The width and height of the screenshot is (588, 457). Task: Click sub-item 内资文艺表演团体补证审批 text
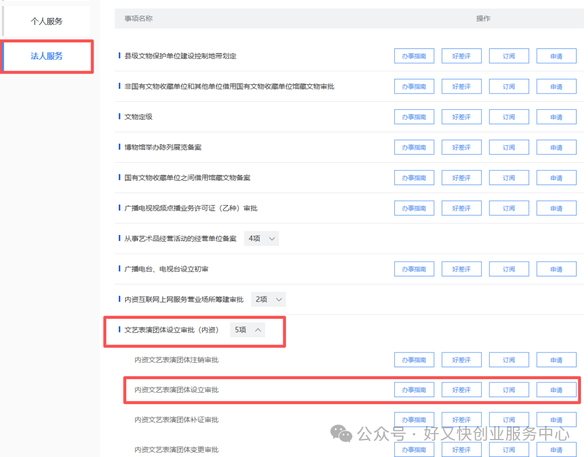pos(176,419)
